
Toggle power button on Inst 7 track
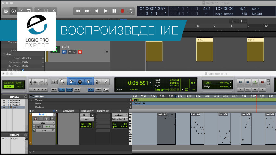(64, 52)
